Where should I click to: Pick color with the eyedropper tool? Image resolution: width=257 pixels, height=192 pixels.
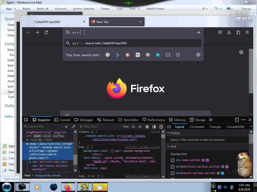pos(73,127)
